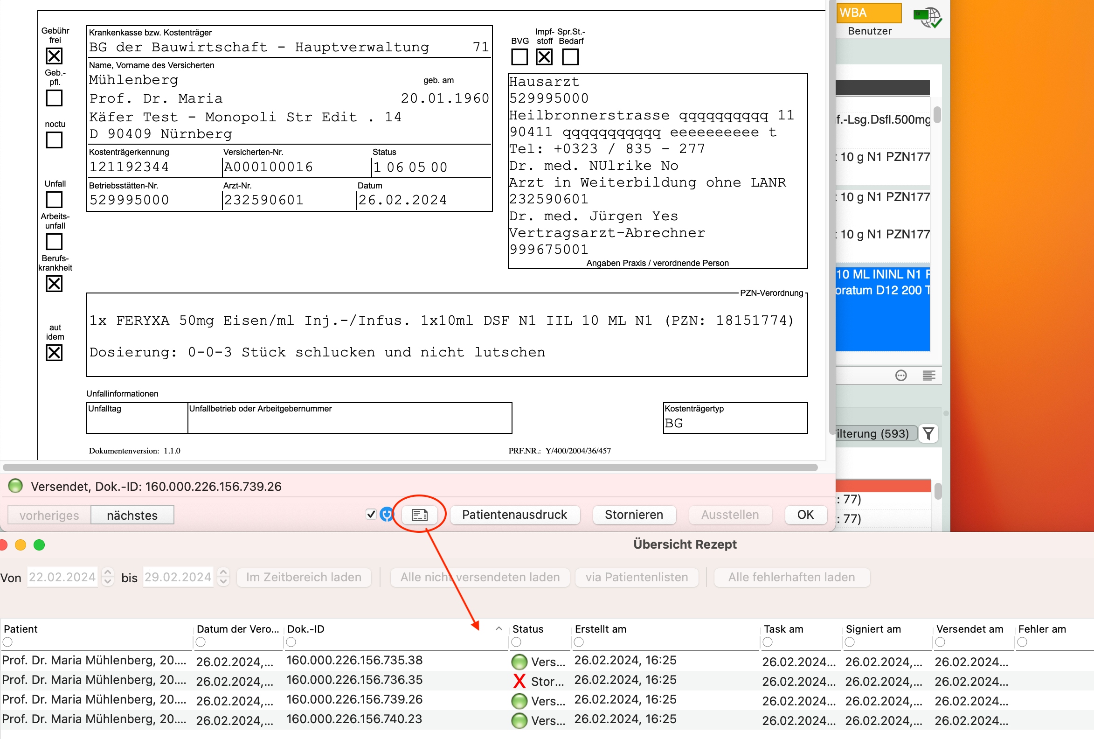Viewport: 1094px width, 739px height.
Task: Step the bis date field stepper
Action: coord(223,577)
